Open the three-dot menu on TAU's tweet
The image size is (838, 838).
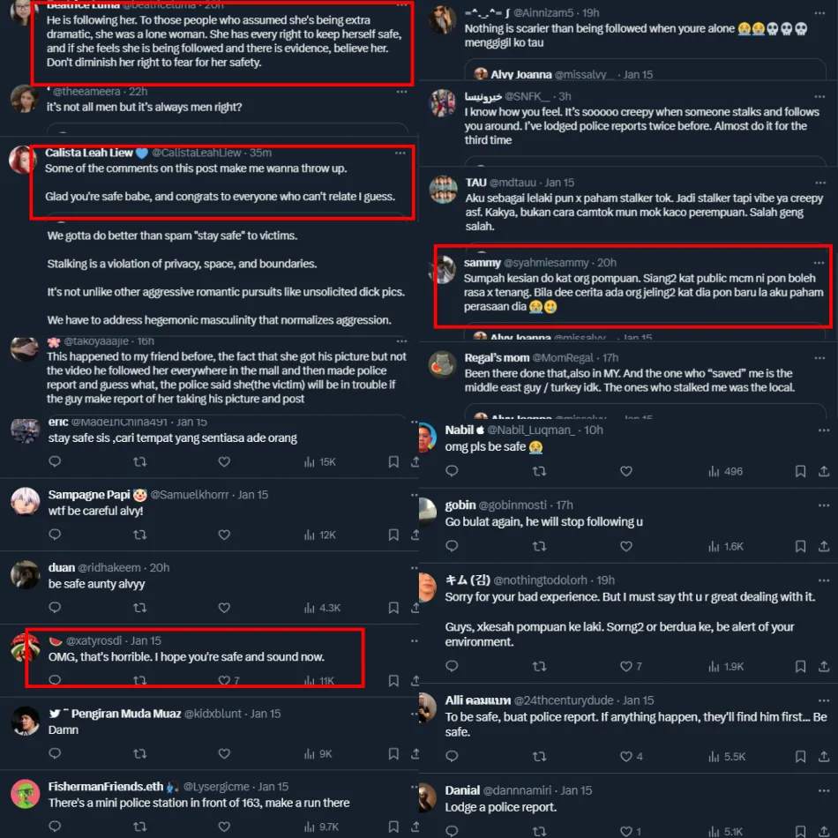(820, 183)
